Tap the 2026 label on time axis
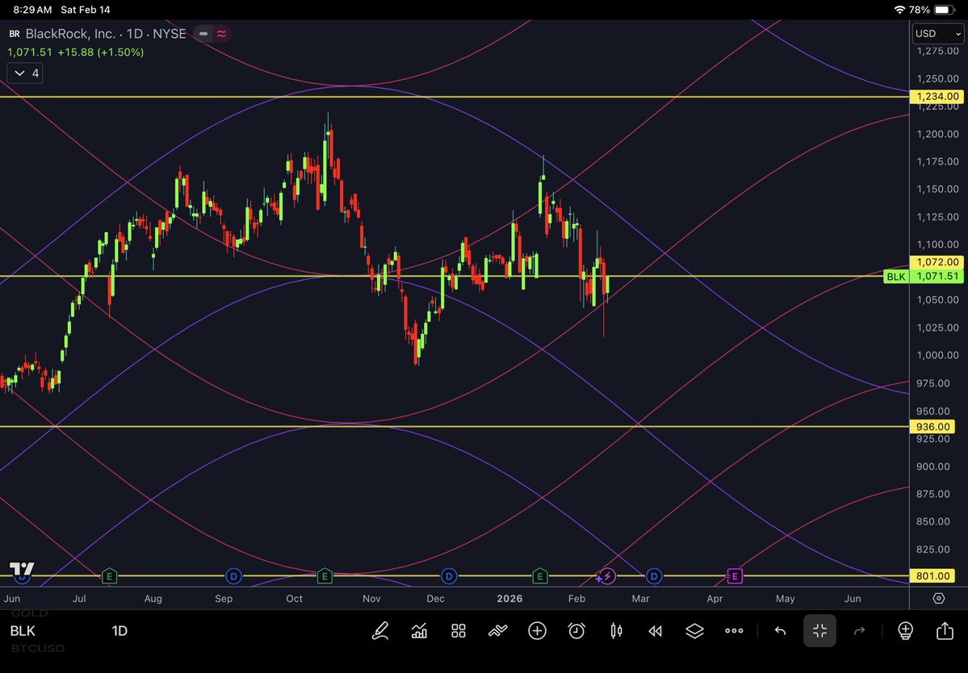The height and width of the screenshot is (673, 968). (x=509, y=599)
